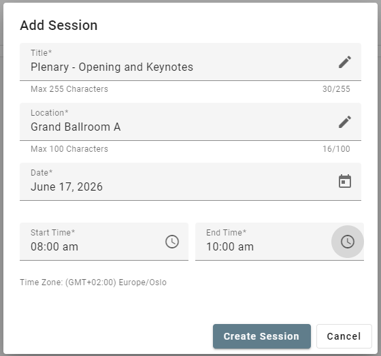This screenshot has width=381, height=356.
Task: Focus the Location text 'Grand Ballroom A'
Action: (x=76, y=127)
